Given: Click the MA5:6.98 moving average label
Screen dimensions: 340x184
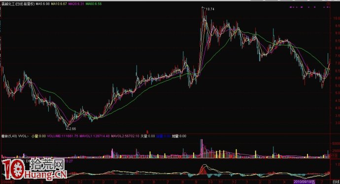Looking at the screenshot, I should tap(42, 4).
